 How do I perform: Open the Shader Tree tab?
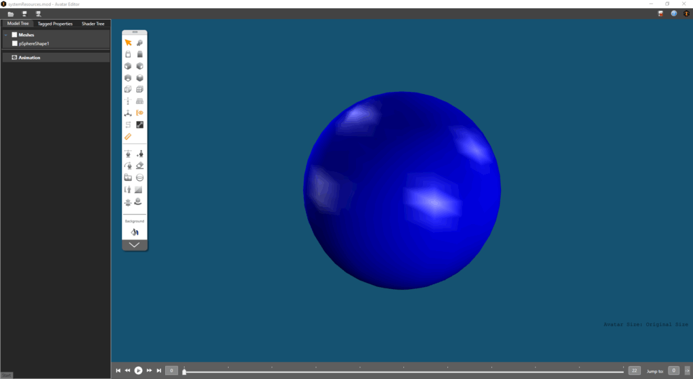tap(93, 24)
